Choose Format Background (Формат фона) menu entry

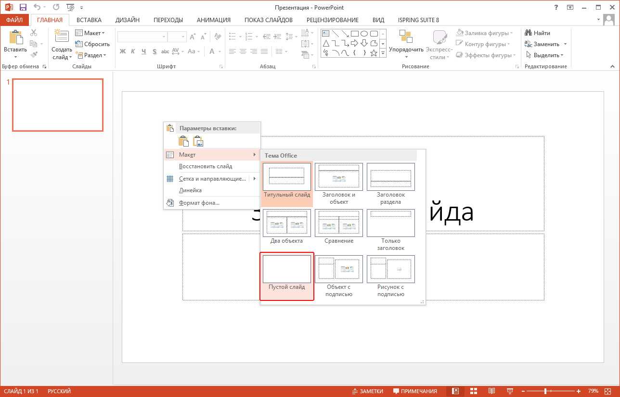[x=199, y=203]
